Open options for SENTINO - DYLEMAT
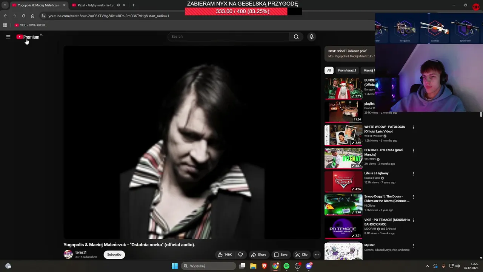483x272 pixels. (414, 150)
